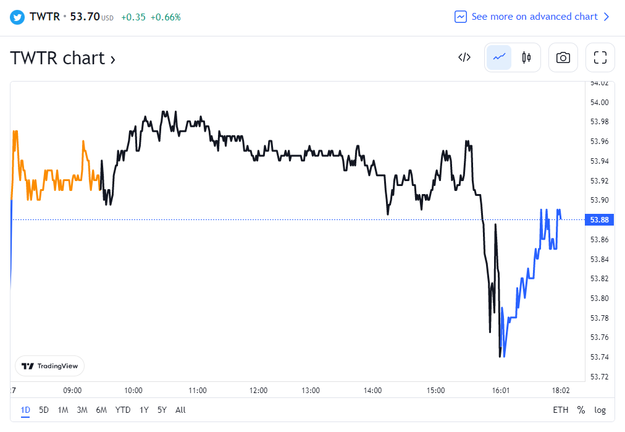Open the embed code icon
The image size is (625, 432).
[x=464, y=57]
